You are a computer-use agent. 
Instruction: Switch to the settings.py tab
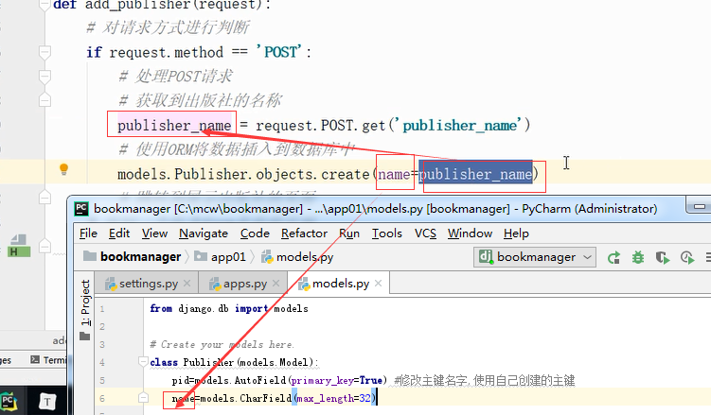[x=149, y=284]
